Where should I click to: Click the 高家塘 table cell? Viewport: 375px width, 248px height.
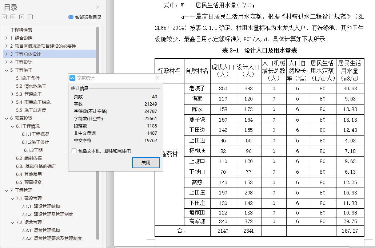pyautogui.click(x=197, y=221)
